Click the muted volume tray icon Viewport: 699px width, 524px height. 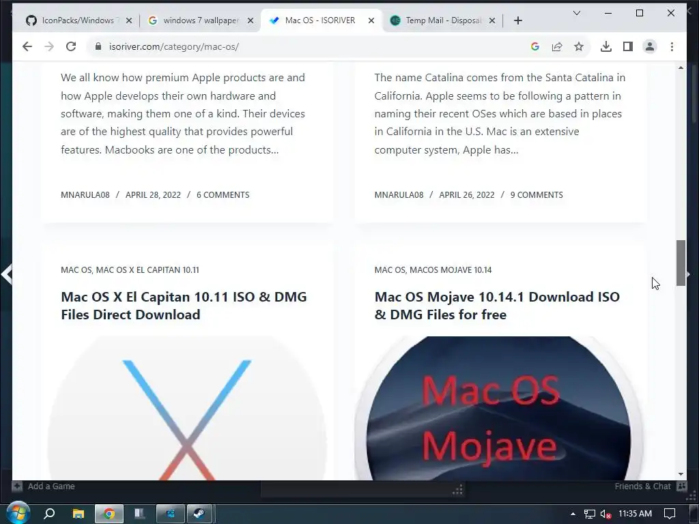[605, 514]
